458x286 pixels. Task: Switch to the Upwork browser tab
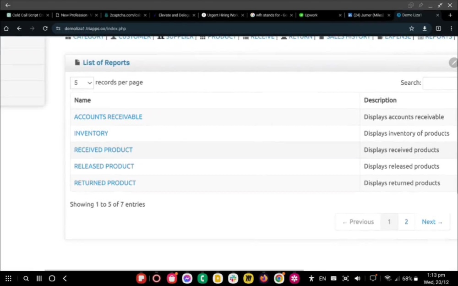tap(316, 15)
